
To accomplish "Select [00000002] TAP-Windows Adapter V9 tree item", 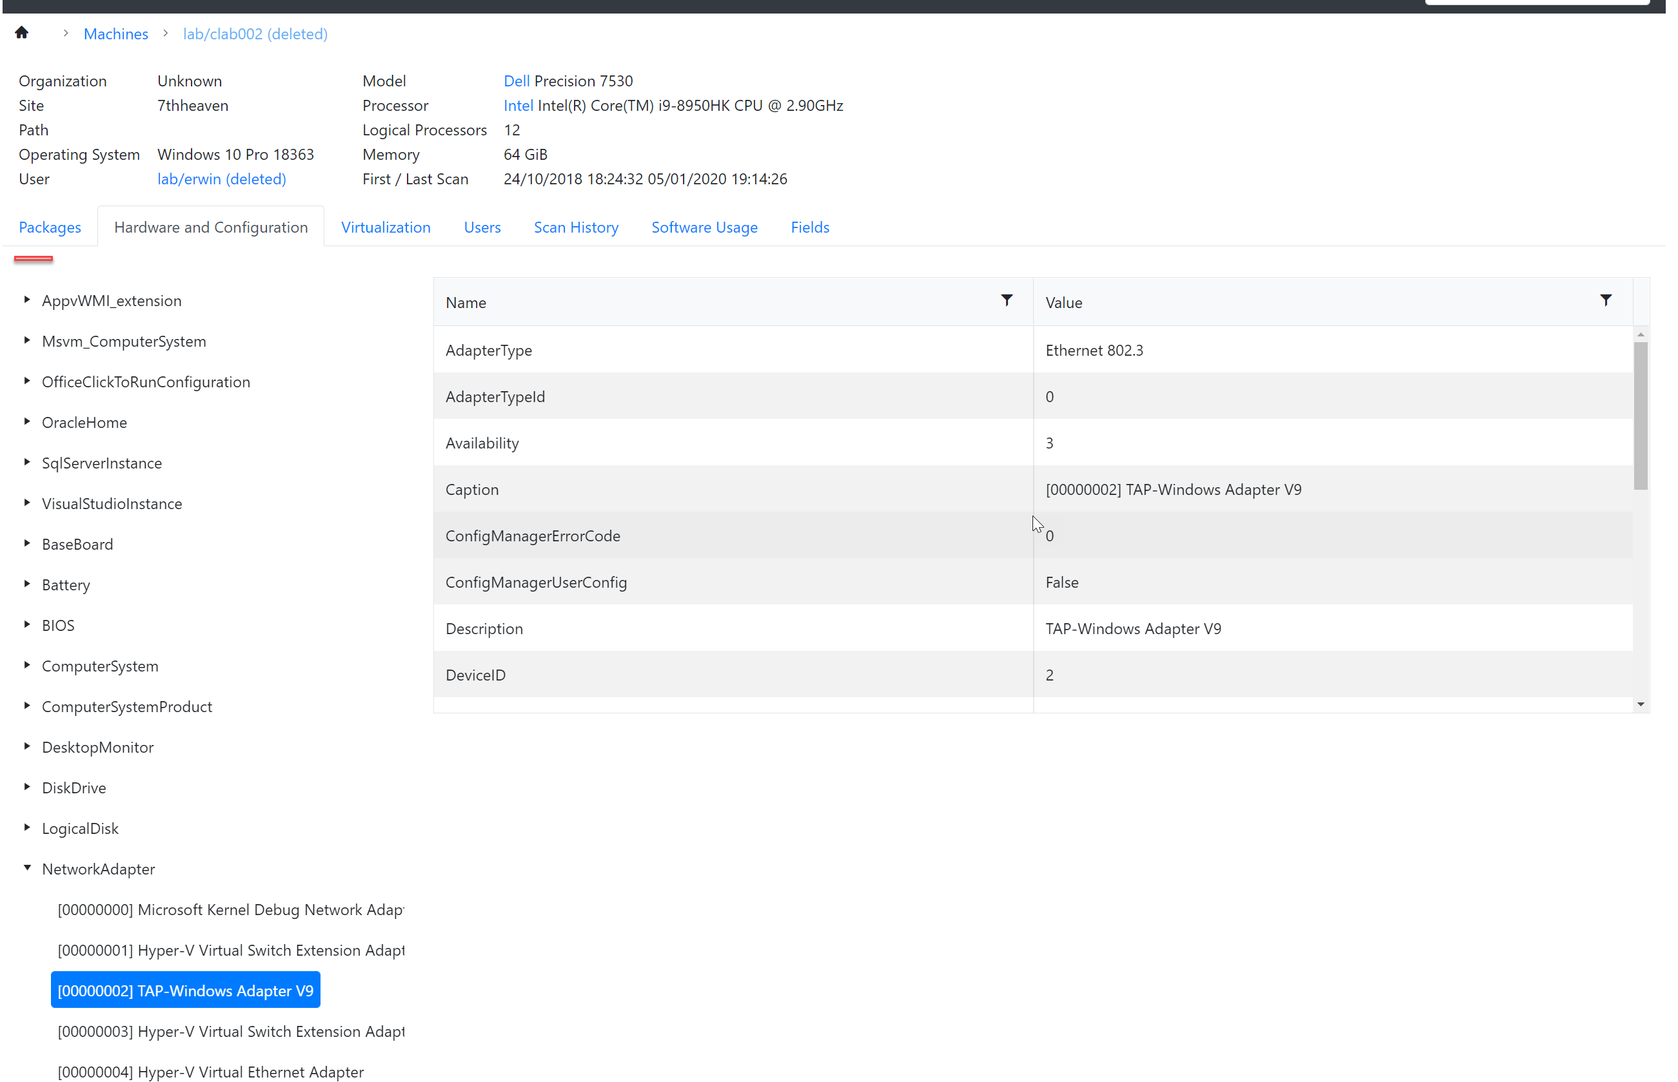I will coord(186,990).
